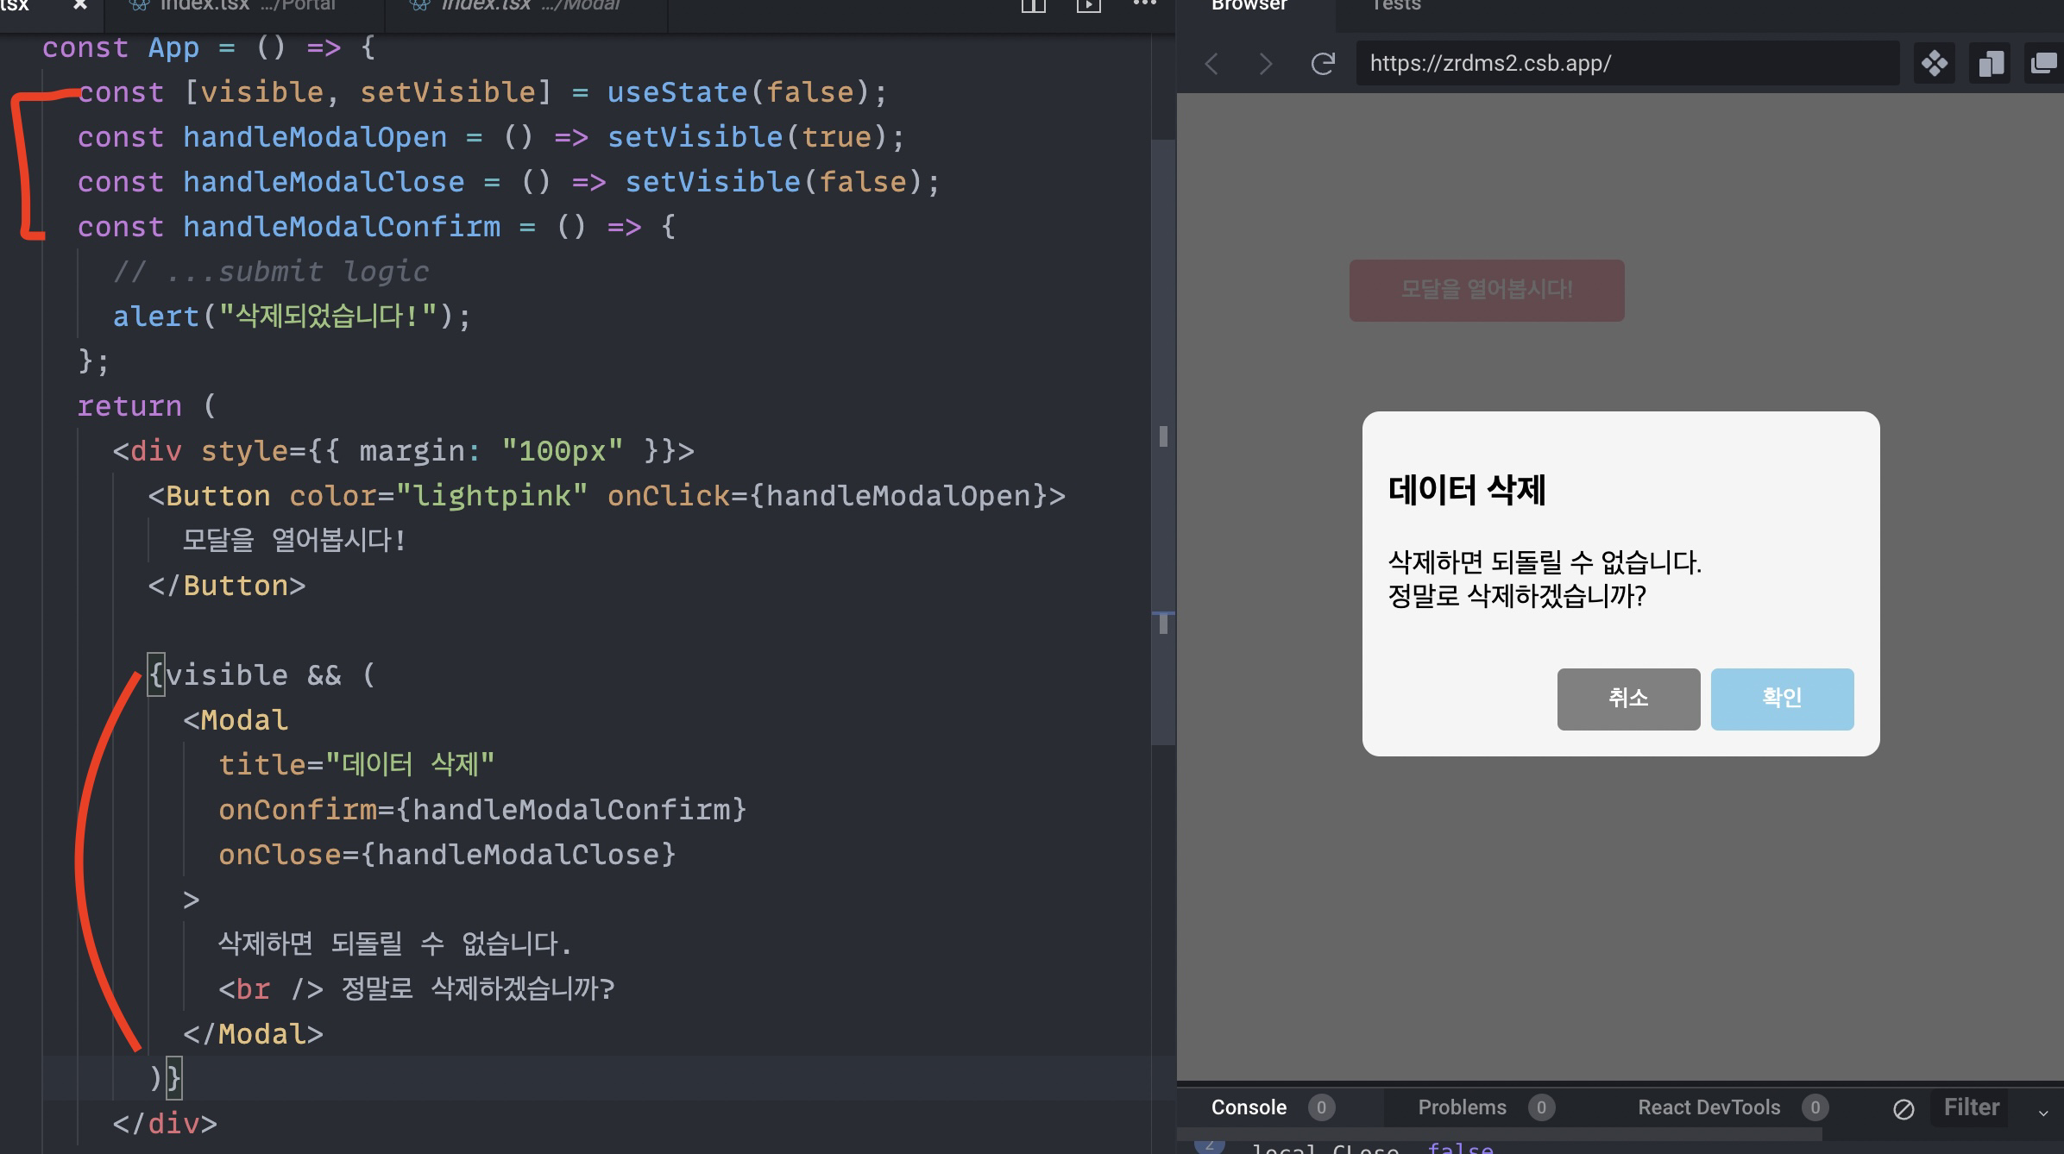
Task: Click the browser refresh icon
Action: (x=1323, y=64)
